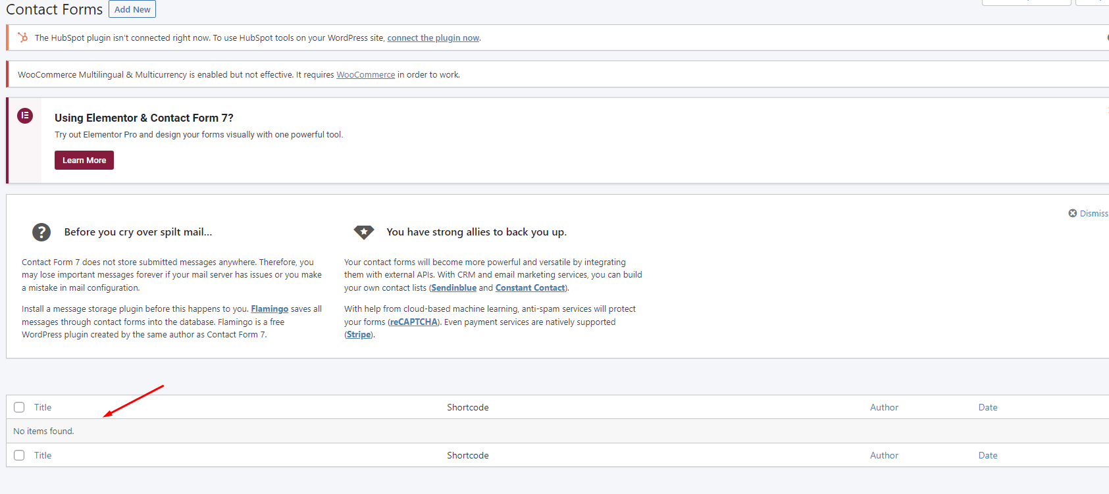
Task: Open the 'connect the plugin now' link
Action: pyautogui.click(x=433, y=38)
